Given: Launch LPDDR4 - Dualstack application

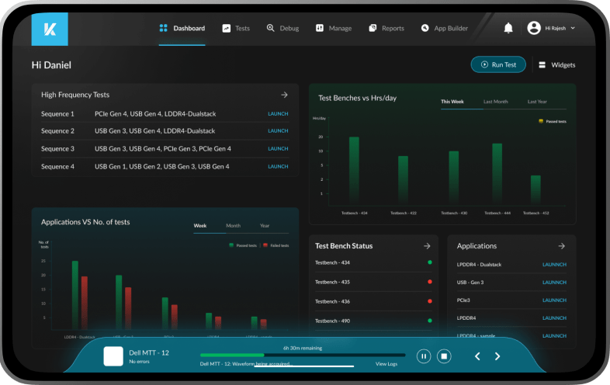Looking at the screenshot, I should pyautogui.click(x=554, y=265).
